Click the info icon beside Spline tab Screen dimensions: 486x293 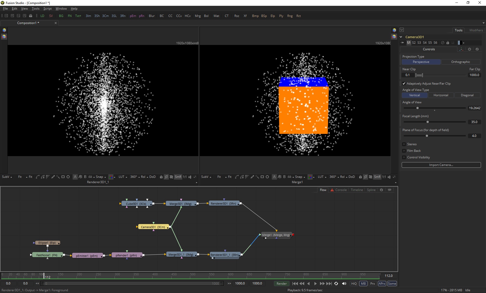(x=381, y=190)
